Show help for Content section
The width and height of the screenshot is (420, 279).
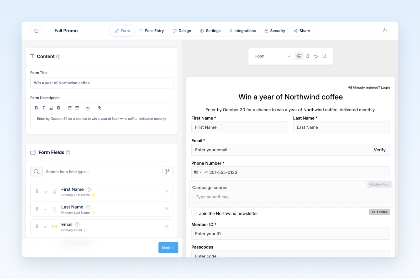pyautogui.click(x=58, y=56)
